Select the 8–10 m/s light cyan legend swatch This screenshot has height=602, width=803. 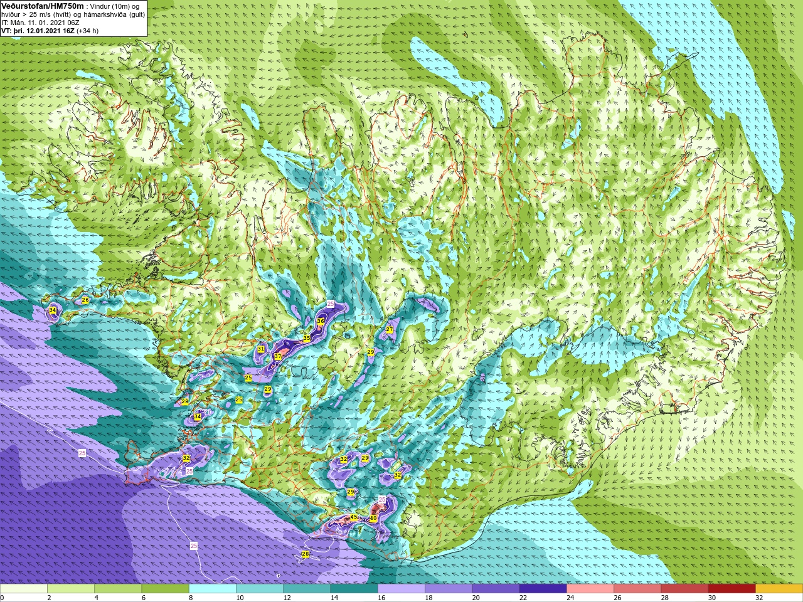tap(213, 589)
